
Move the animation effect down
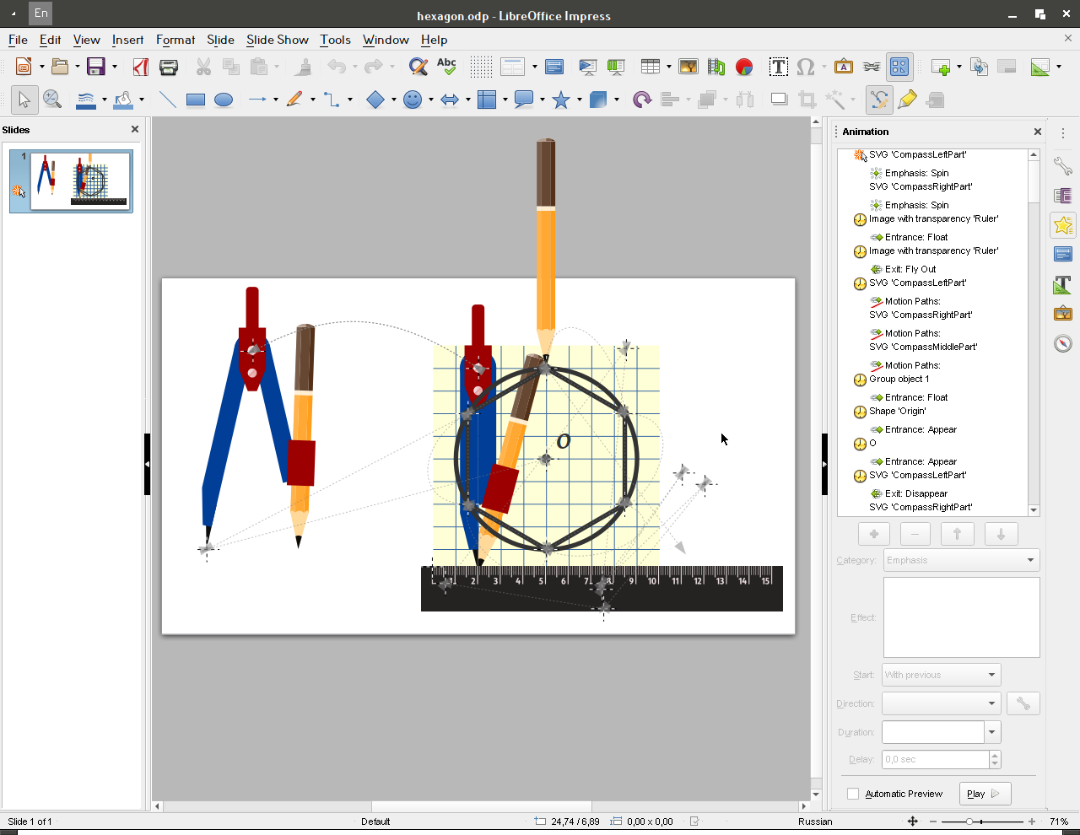click(x=1002, y=534)
